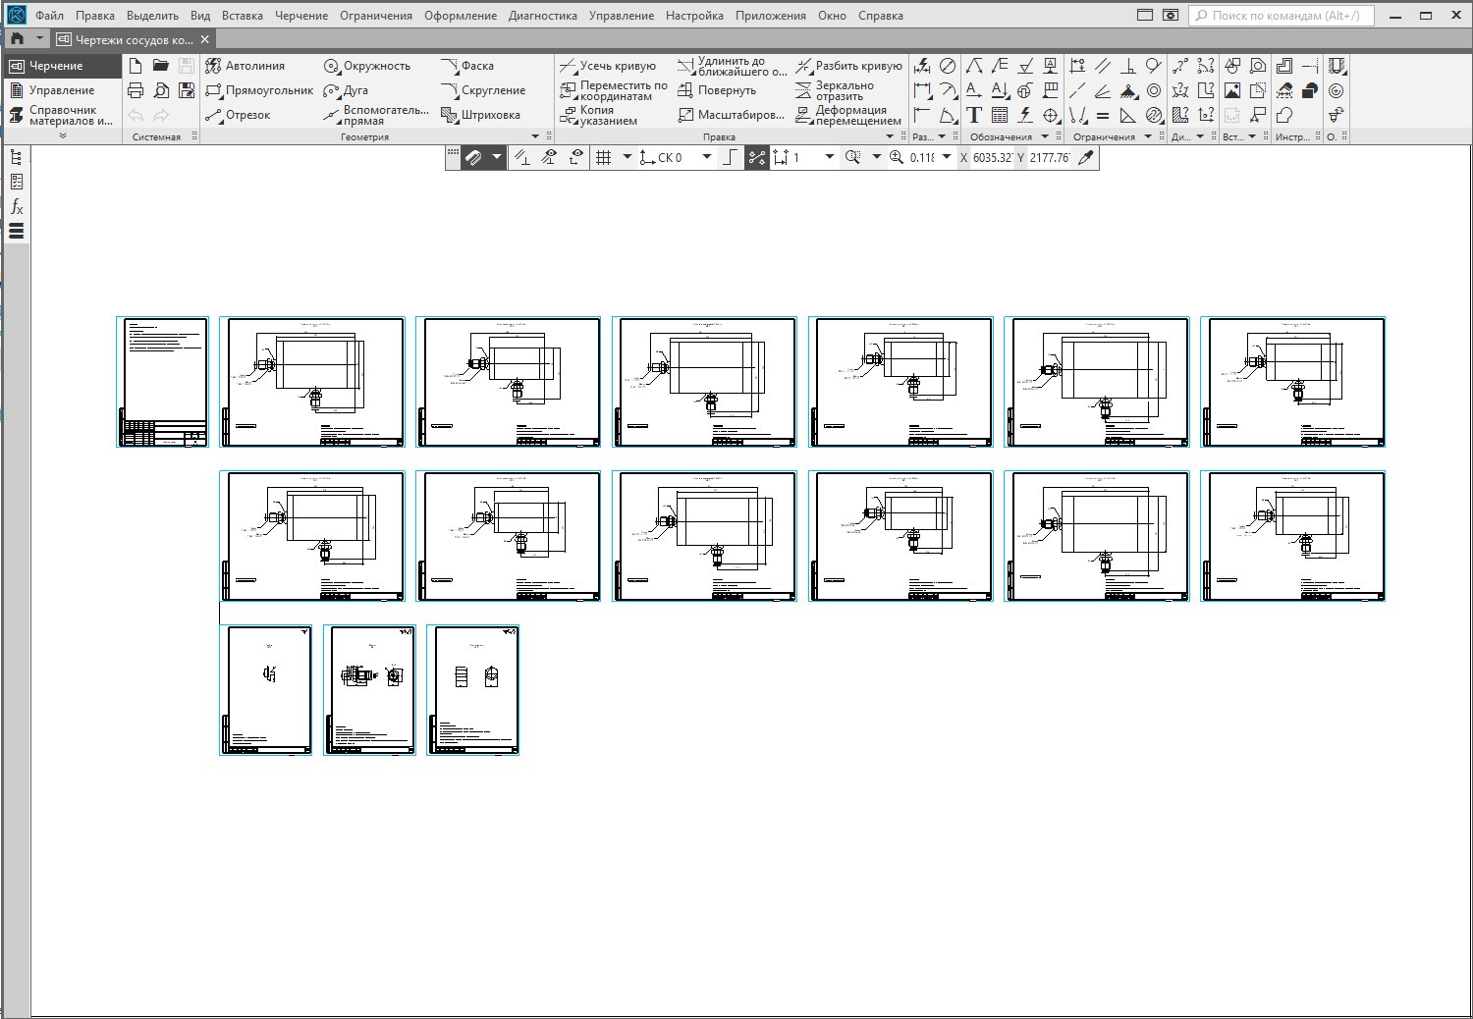This screenshot has width=1473, height=1019.
Task: Select the Управление toolbar set
Action: 61,90
